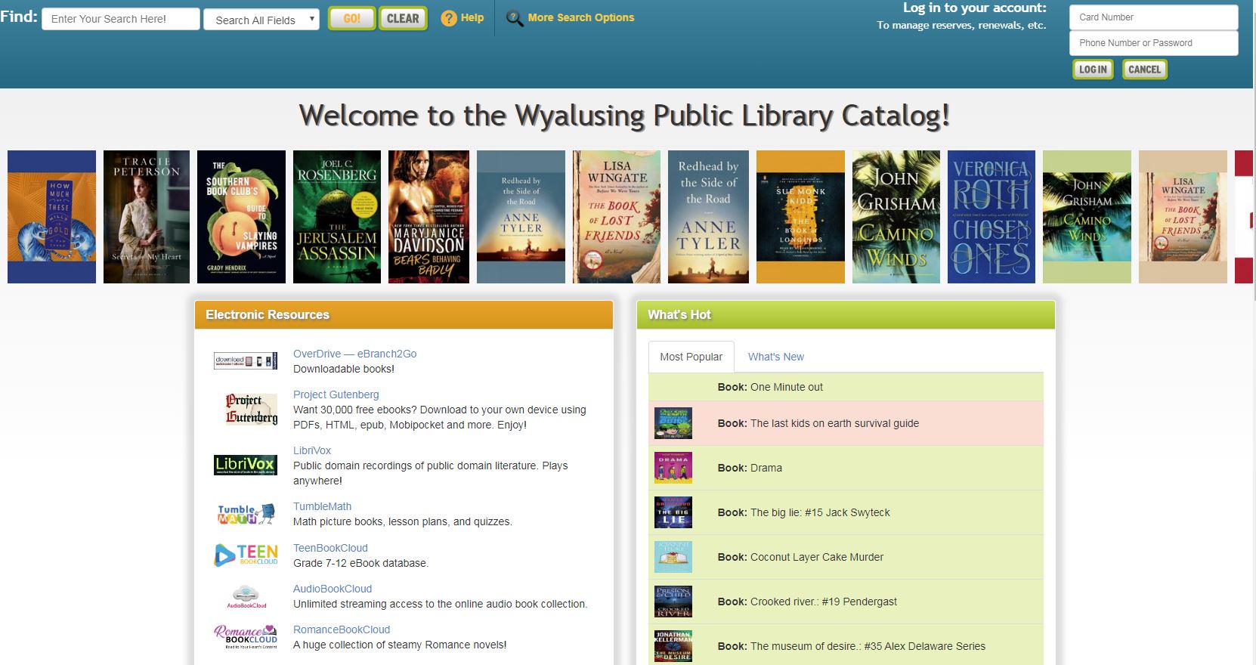Viewport: 1256px width, 665px height.
Task: Click The Big Lie cover thumbnail
Action: [x=673, y=512]
